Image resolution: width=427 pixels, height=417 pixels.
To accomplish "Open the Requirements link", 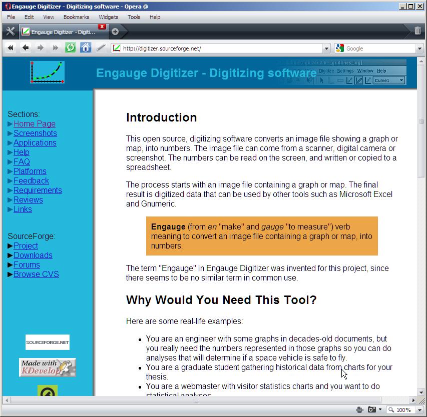I will coord(38,190).
